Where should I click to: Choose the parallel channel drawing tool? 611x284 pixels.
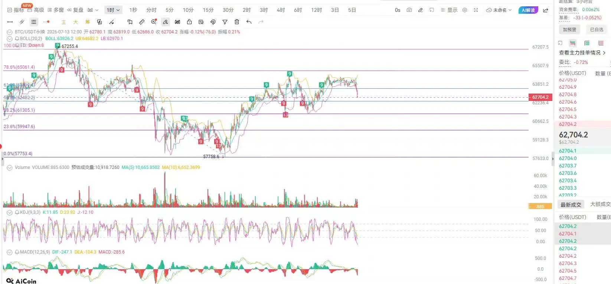point(22,22)
